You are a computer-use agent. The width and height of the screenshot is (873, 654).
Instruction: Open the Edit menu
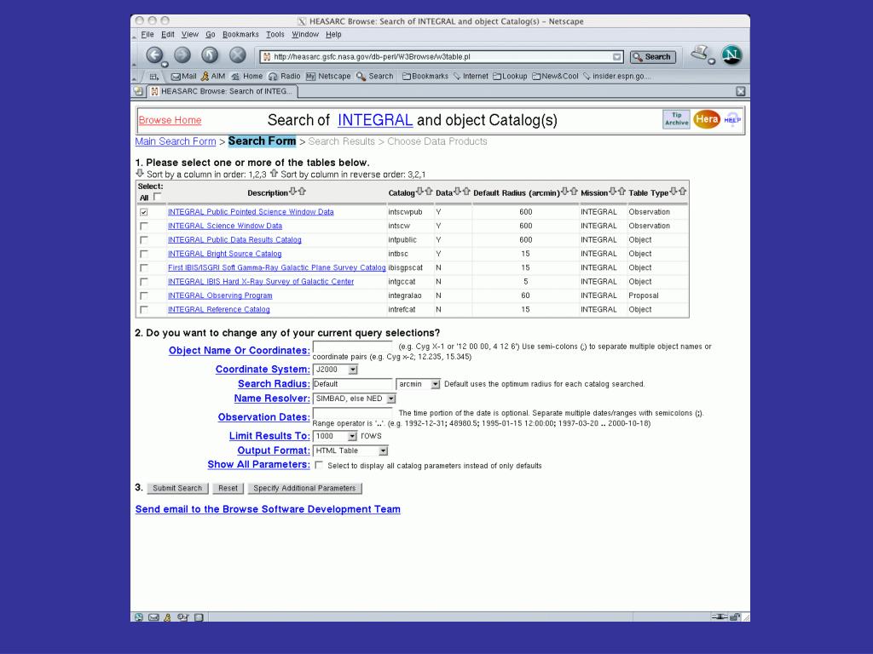point(168,34)
